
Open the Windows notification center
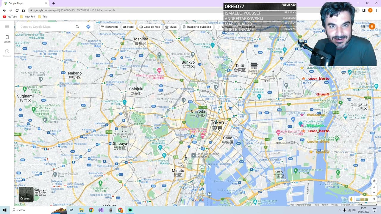pyautogui.click(x=374, y=210)
